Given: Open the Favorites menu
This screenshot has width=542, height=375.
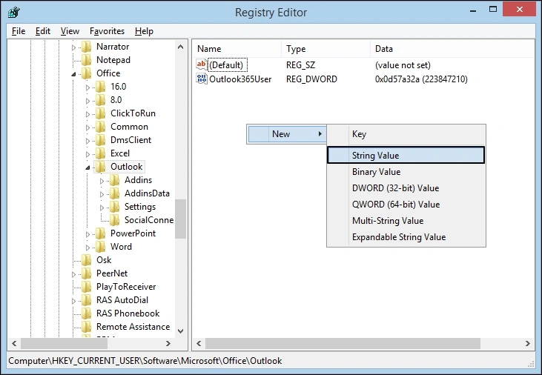Looking at the screenshot, I should pos(107,31).
